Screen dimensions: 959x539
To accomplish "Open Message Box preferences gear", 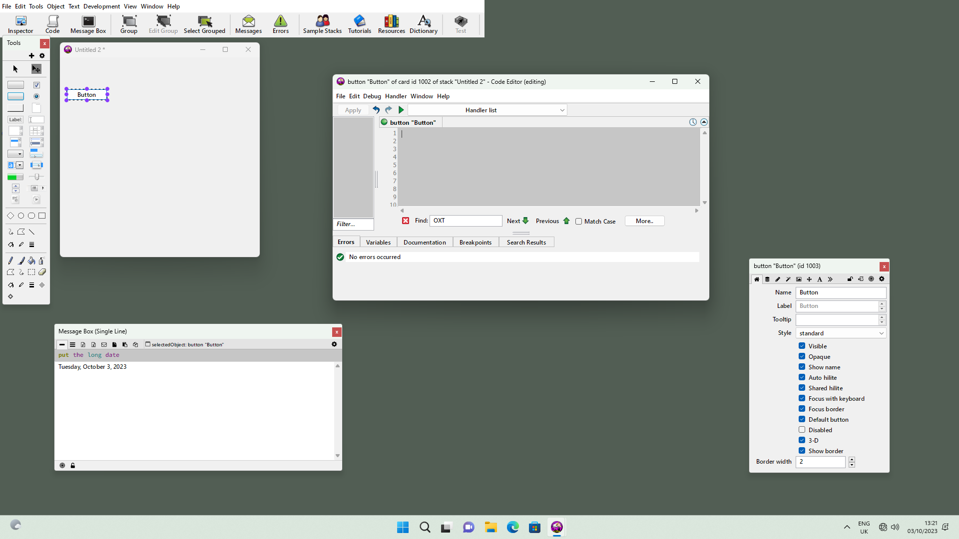I will (334, 344).
